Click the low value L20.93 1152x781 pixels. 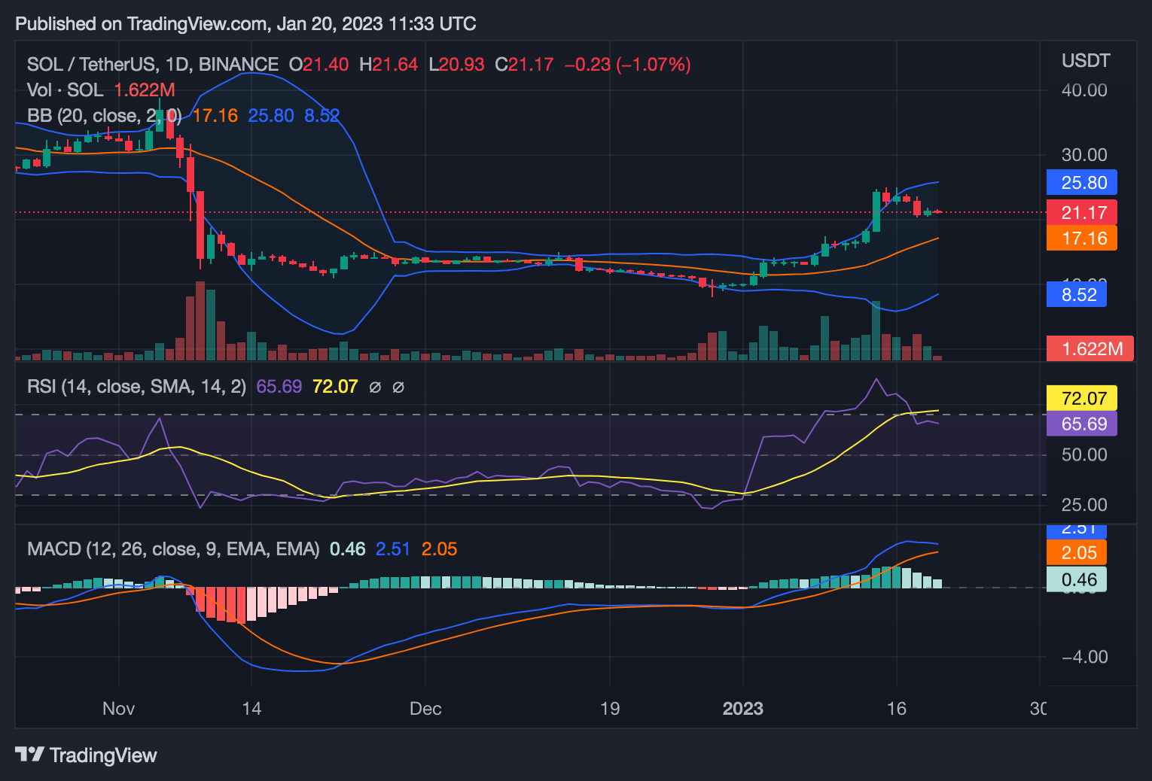tap(456, 65)
